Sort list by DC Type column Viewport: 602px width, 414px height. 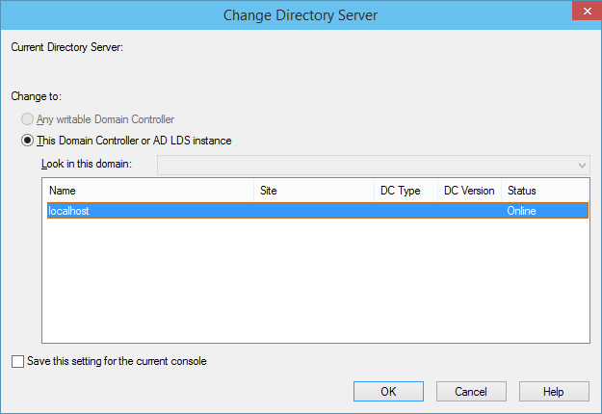[406, 191]
